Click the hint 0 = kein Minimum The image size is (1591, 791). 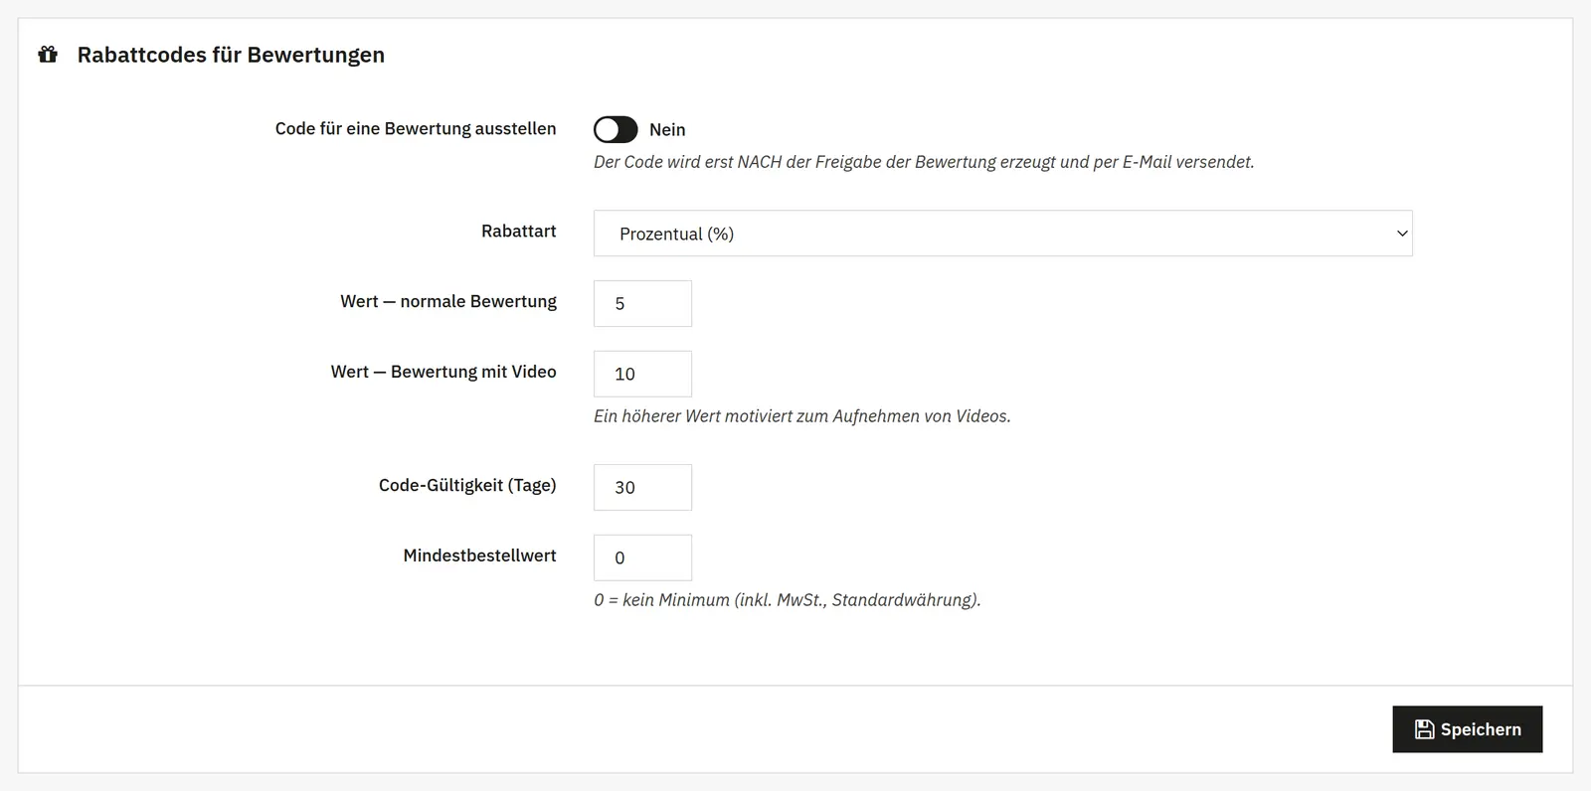pos(788,600)
